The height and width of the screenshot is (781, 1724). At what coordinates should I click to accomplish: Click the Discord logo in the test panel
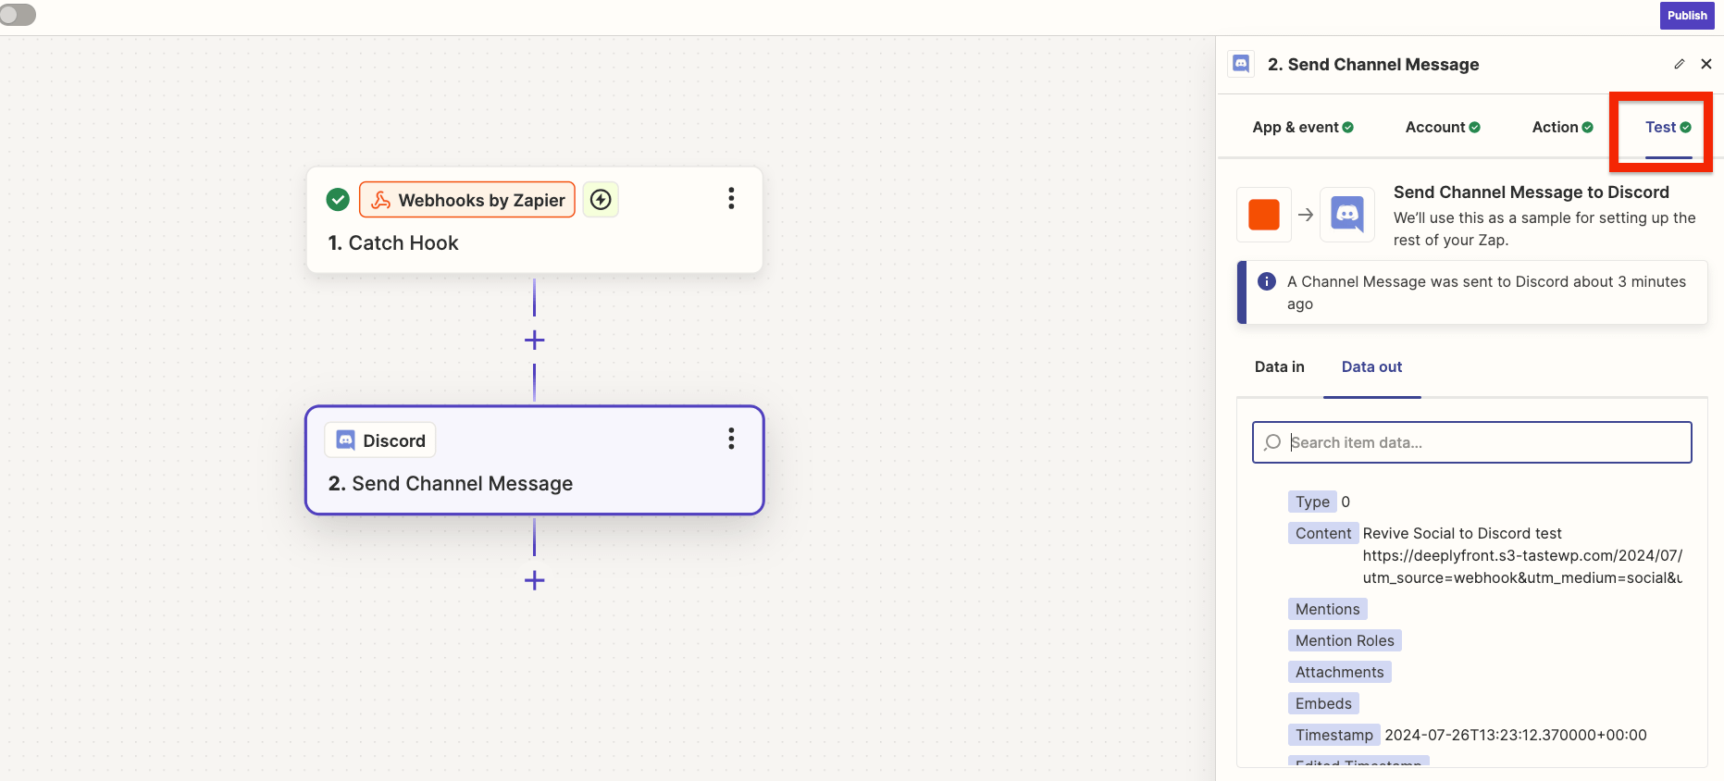(1346, 215)
